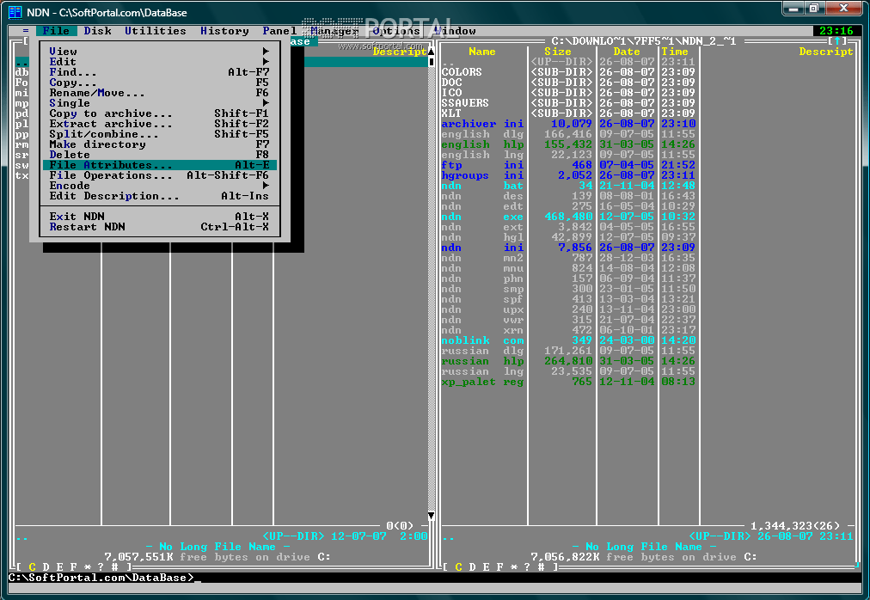Select Copy to archive... entry
Image resolution: width=870 pixels, height=600 pixels.
159,113
